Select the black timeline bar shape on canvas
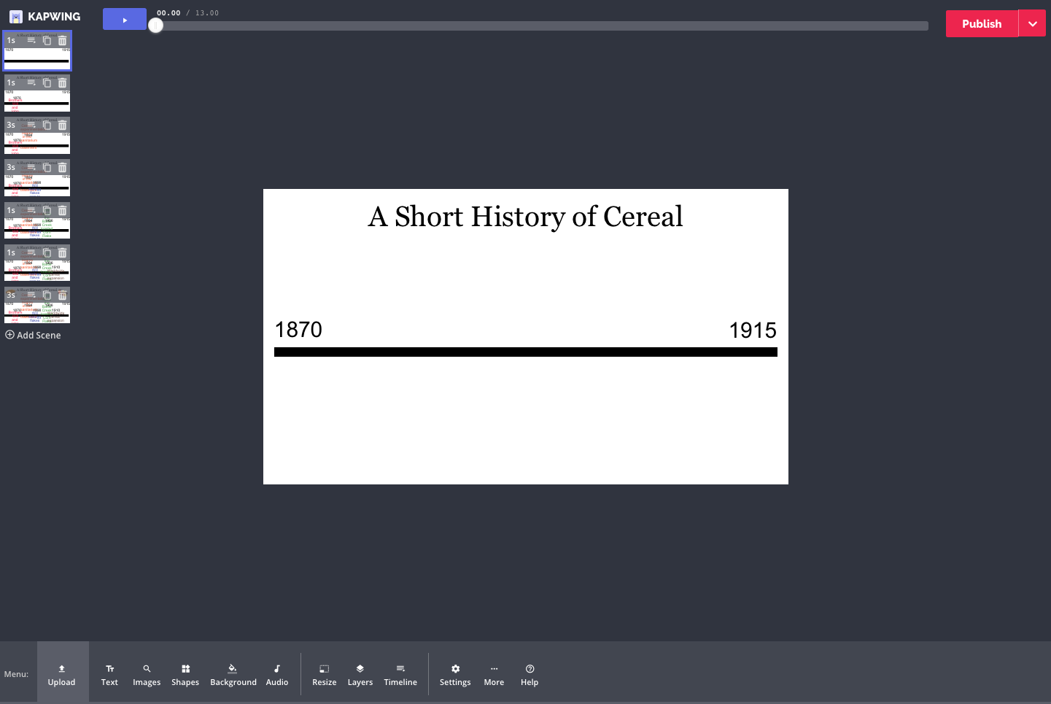This screenshot has width=1051, height=704. tap(526, 352)
